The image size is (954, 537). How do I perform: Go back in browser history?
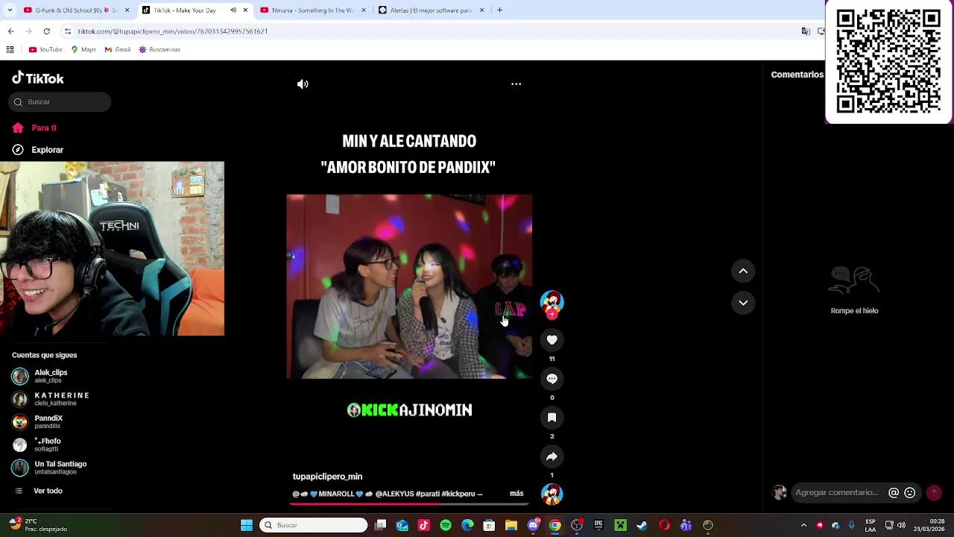coord(10,31)
